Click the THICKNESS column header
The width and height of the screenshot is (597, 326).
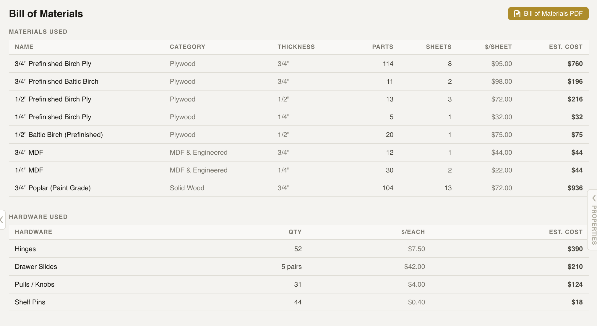(296, 47)
